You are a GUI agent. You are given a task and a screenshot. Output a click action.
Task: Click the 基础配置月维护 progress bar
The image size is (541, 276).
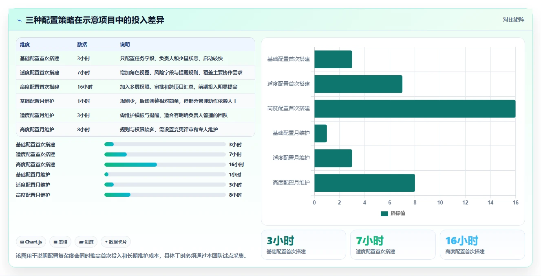point(165,174)
